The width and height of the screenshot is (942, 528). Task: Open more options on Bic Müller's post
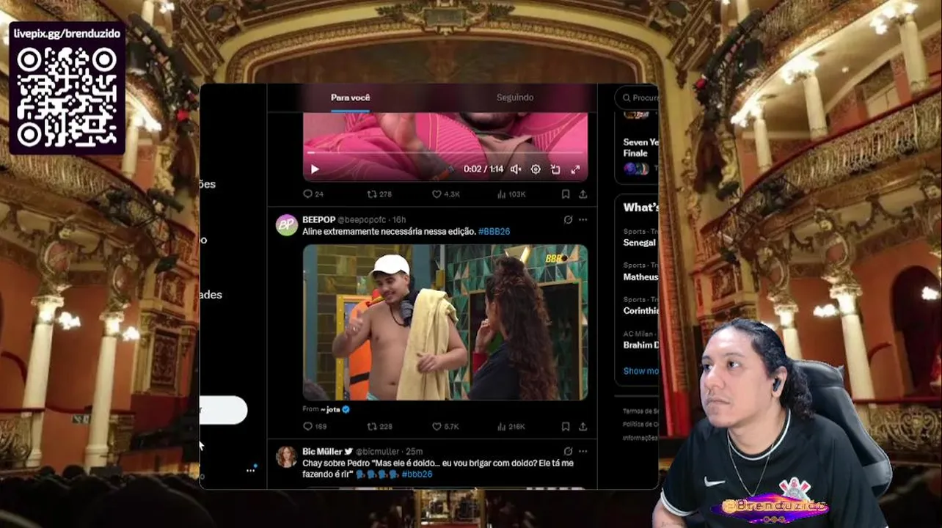pyautogui.click(x=583, y=452)
